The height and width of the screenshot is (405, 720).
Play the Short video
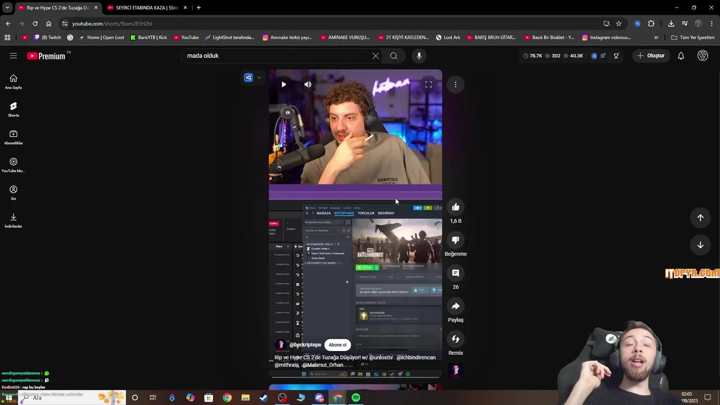[283, 84]
